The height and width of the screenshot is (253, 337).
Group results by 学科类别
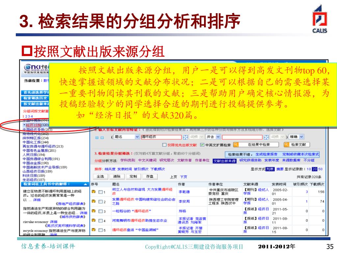(x=128, y=160)
